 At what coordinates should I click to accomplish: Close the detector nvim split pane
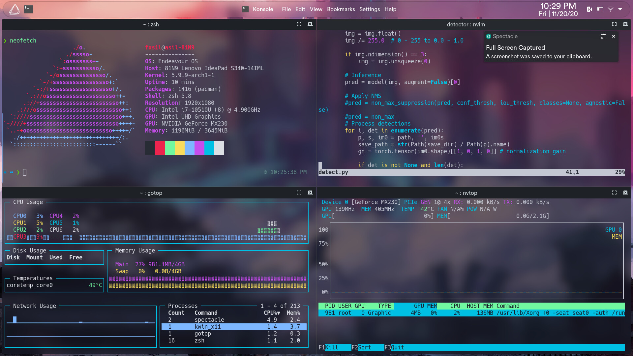click(x=625, y=24)
